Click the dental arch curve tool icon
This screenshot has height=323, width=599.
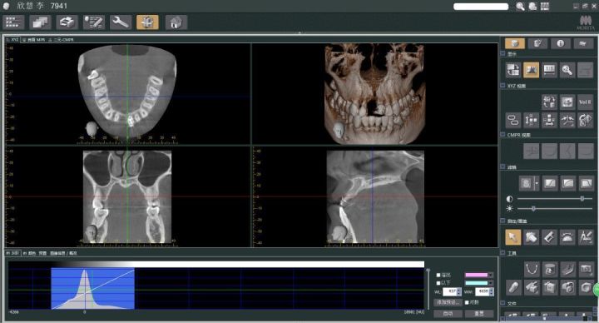[x=531, y=269]
